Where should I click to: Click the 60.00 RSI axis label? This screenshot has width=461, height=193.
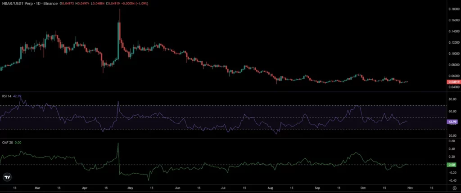pos(453,112)
